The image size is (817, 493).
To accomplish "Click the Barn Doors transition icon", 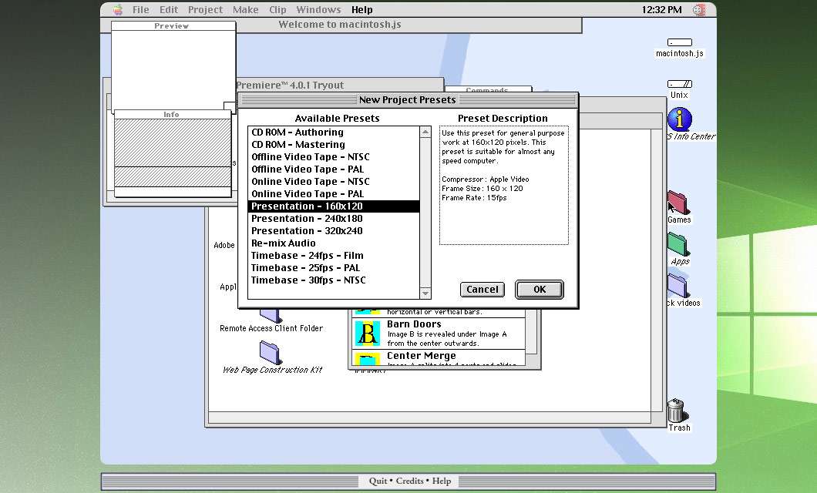I will pyautogui.click(x=368, y=334).
